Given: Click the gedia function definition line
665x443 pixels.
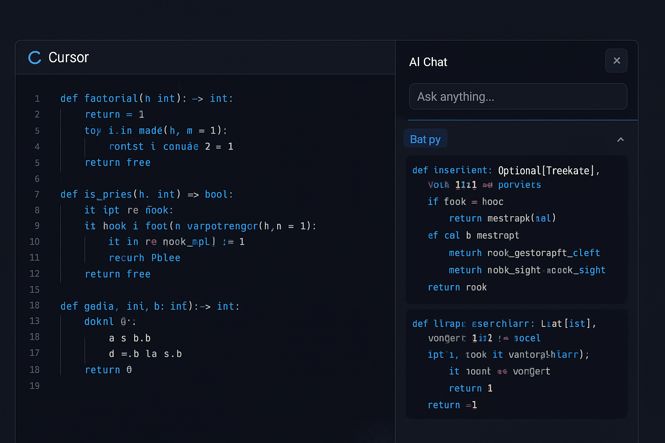Looking at the screenshot, I should [150, 306].
